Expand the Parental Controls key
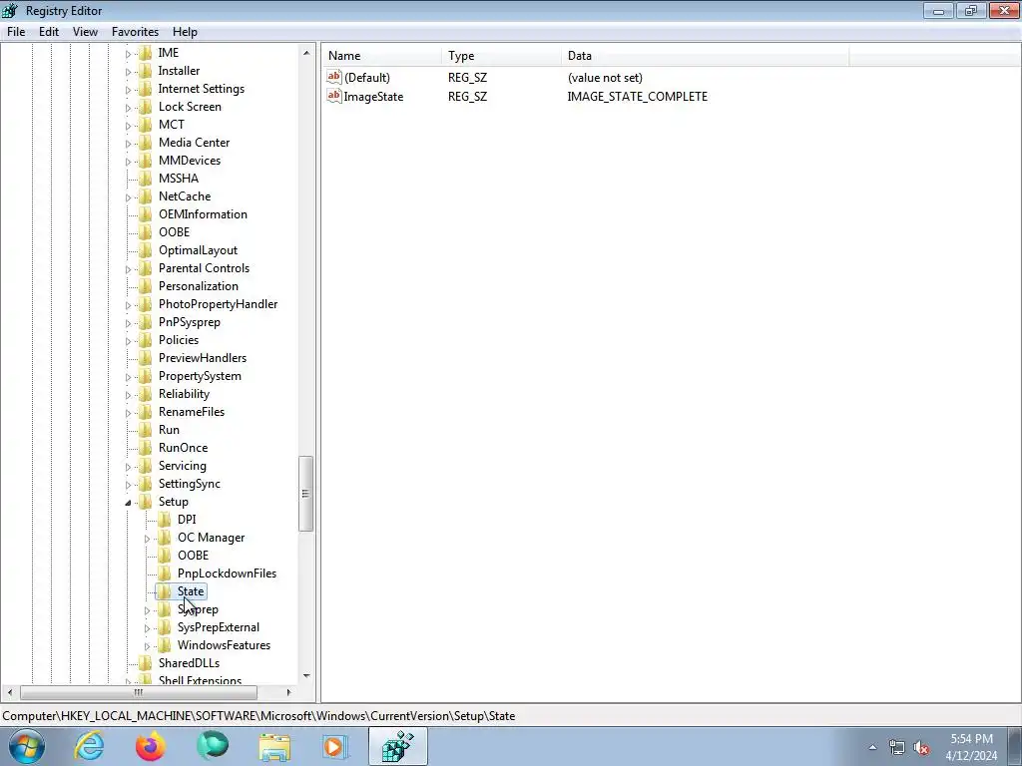 tap(128, 269)
